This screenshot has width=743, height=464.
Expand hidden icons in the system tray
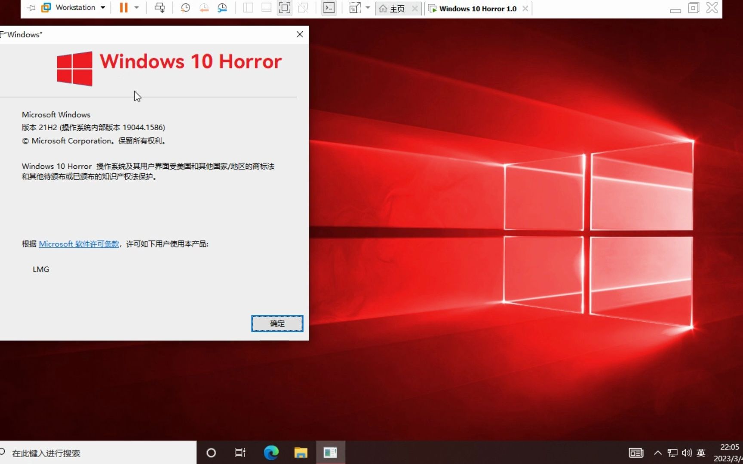point(657,452)
